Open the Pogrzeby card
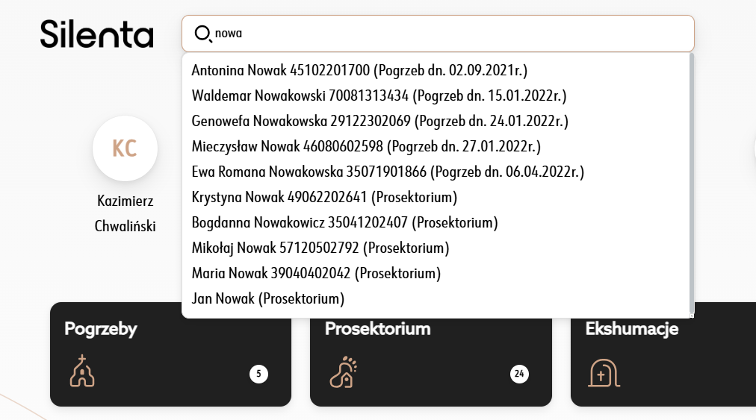 170,354
